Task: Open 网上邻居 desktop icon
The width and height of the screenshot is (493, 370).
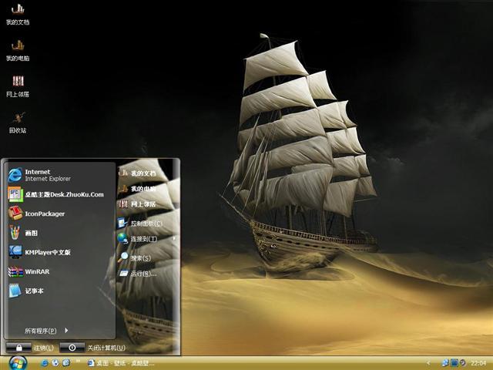Action: pyautogui.click(x=18, y=86)
